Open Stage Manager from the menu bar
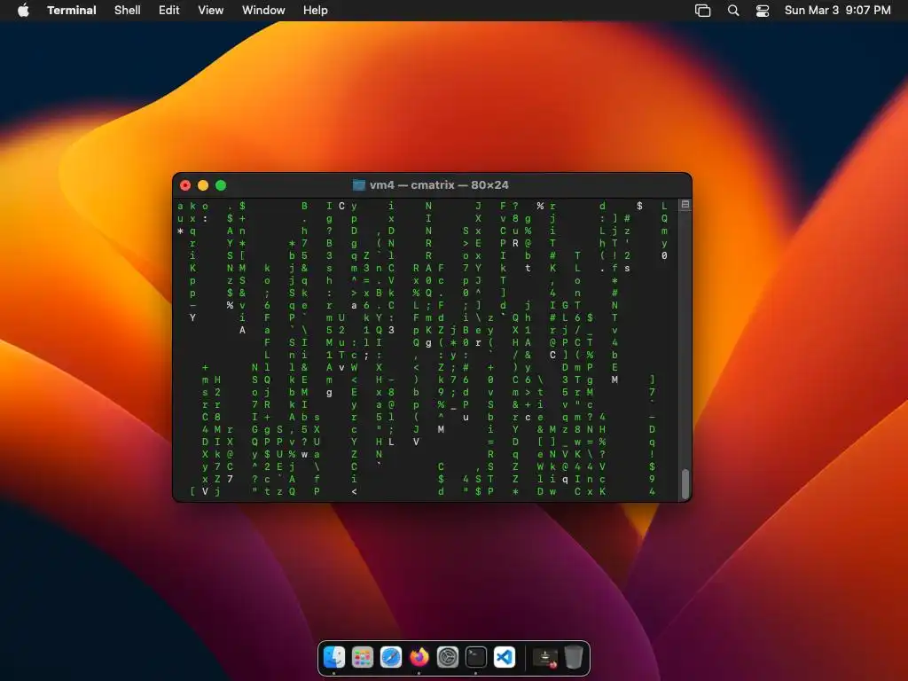Screen dimensions: 908x681 point(702,11)
